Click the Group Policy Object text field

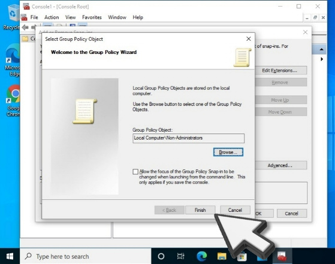(x=188, y=138)
